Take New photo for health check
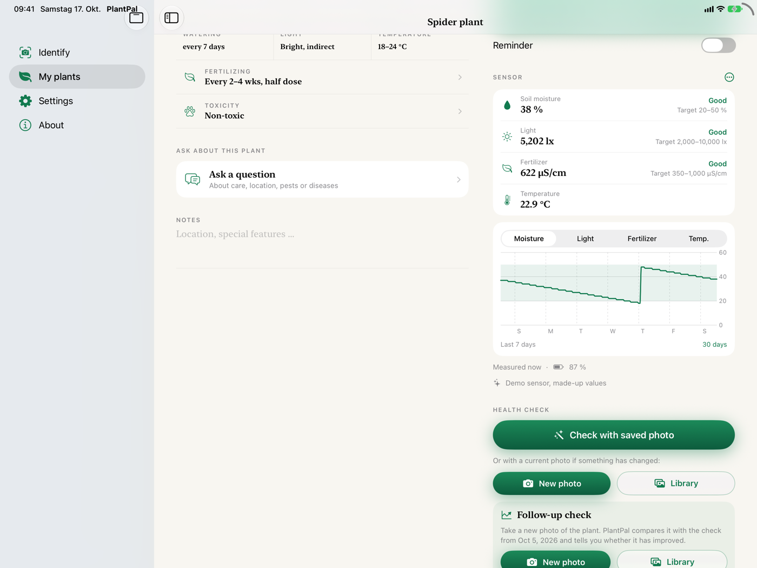The width and height of the screenshot is (757, 568). pos(552,484)
